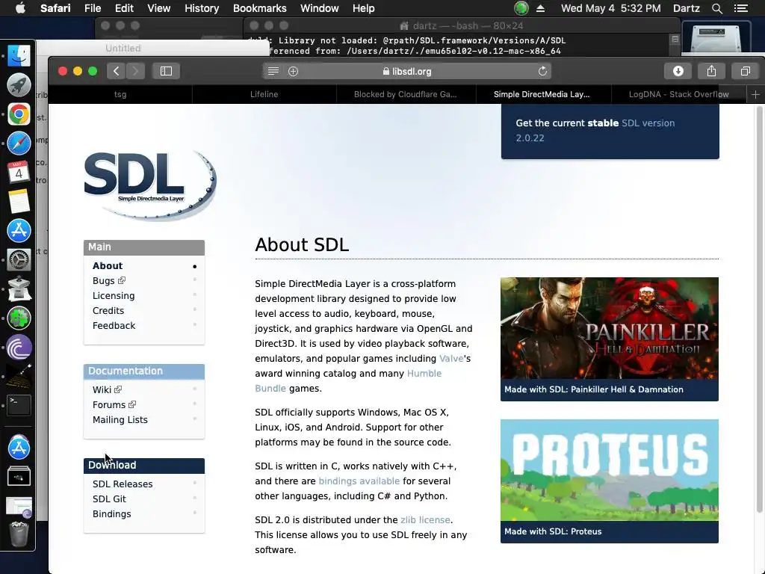Switch to the tsg tab
Image resolution: width=765 pixels, height=574 pixels.
(120, 94)
